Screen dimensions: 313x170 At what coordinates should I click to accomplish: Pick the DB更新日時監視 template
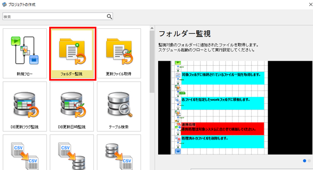tap(72, 106)
